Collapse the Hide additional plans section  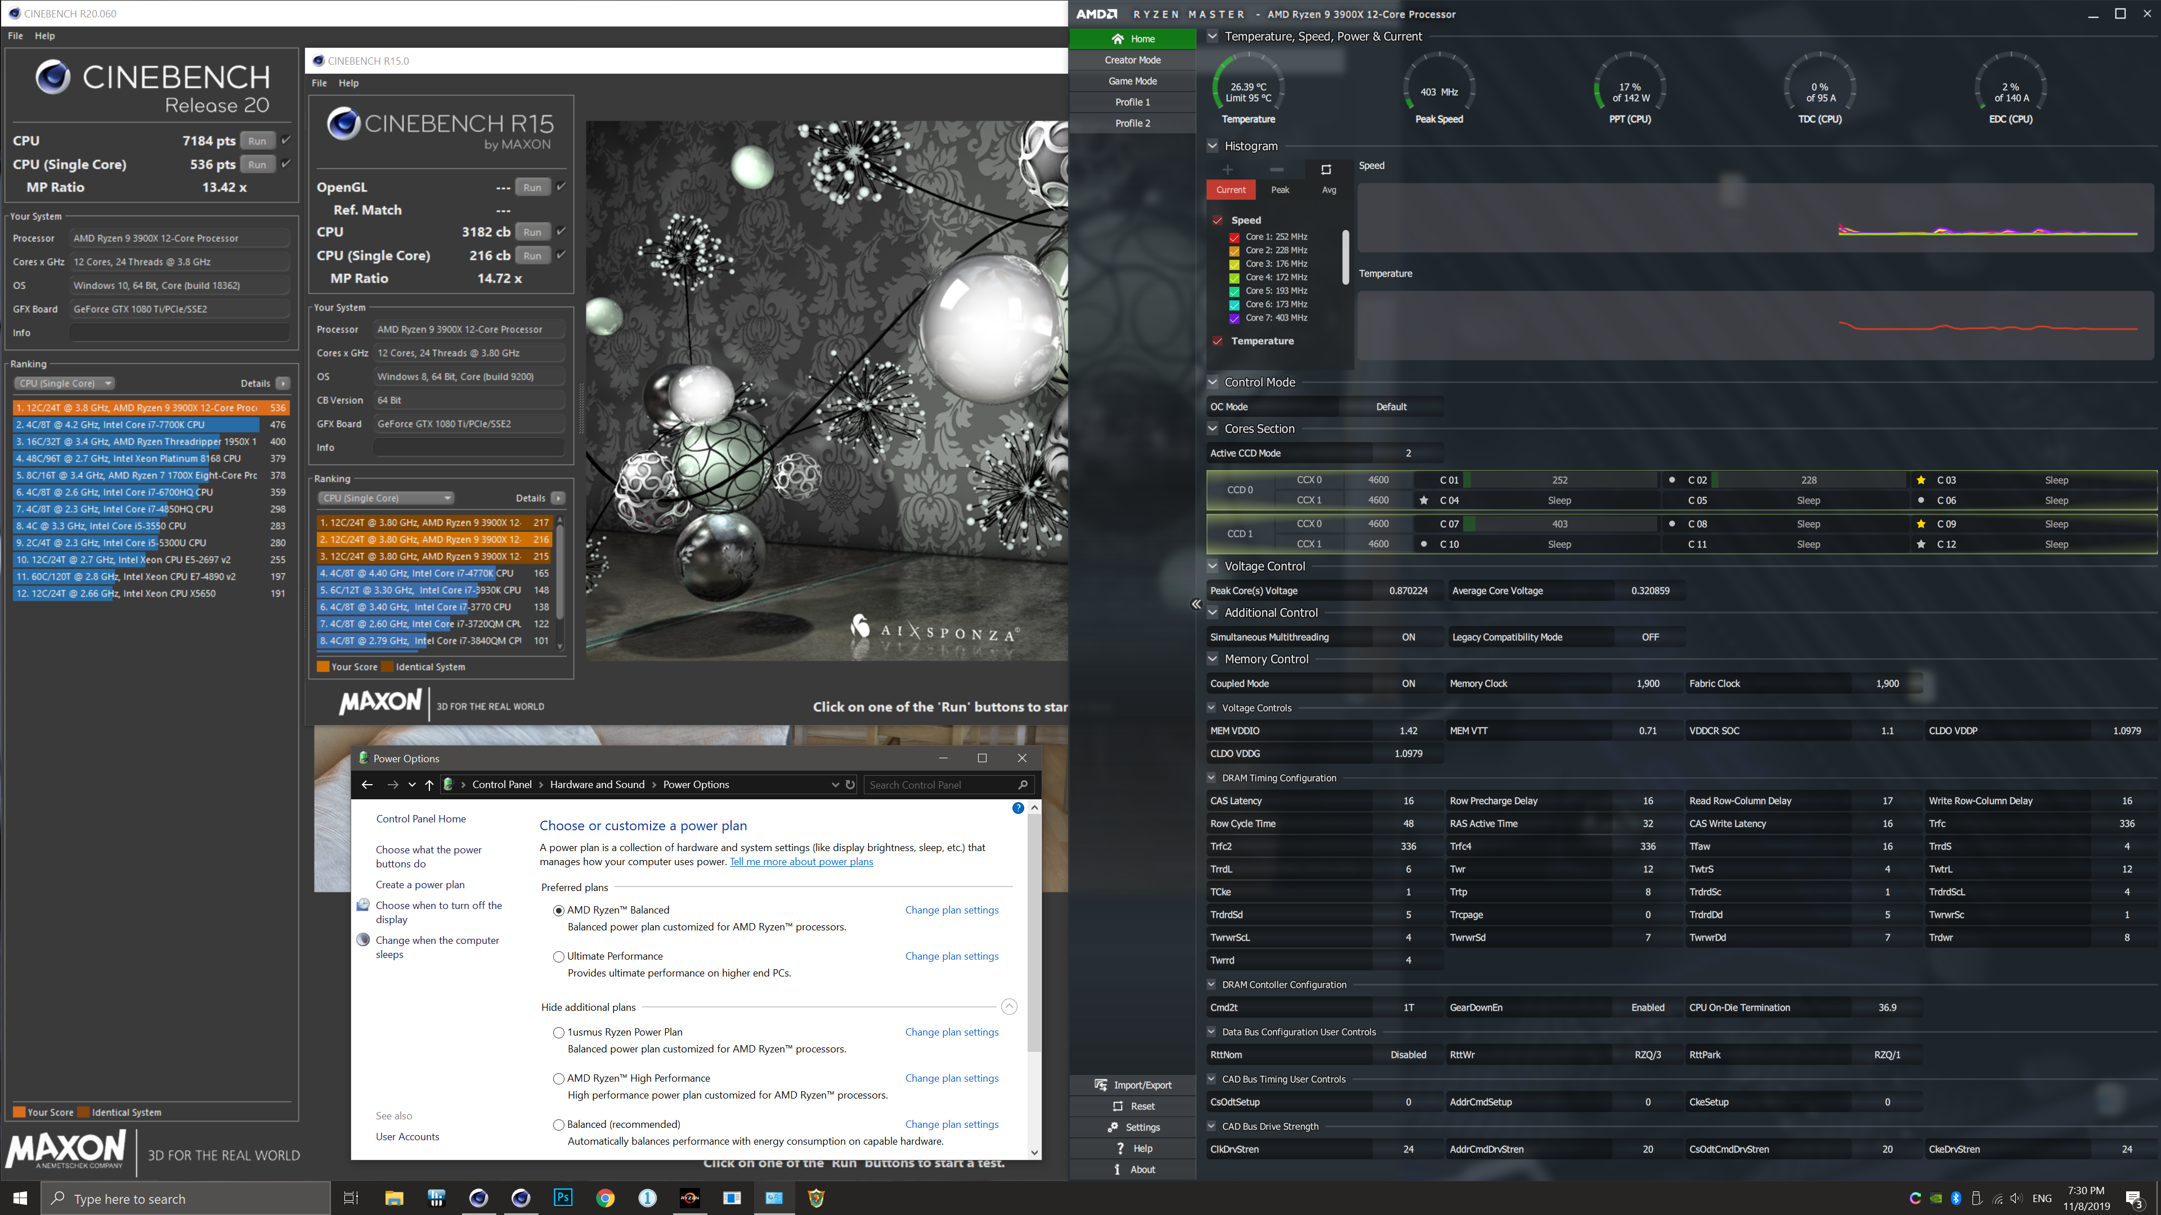pyautogui.click(x=1009, y=1007)
